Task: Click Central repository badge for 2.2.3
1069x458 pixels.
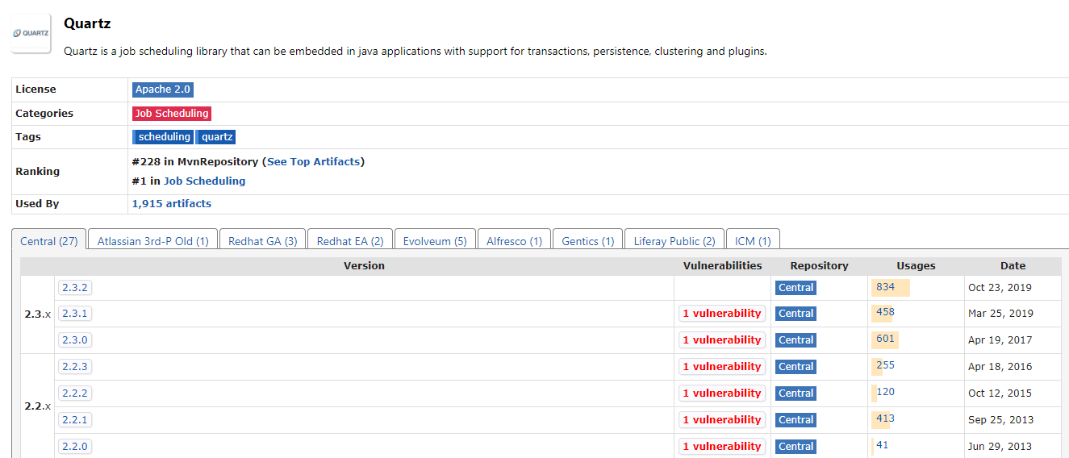Action: click(795, 367)
